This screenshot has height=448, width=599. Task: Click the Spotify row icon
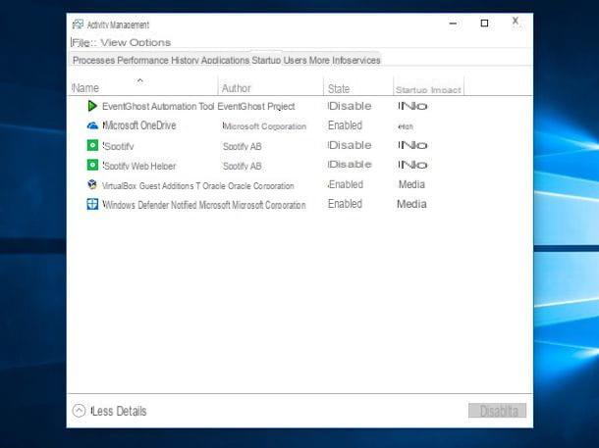pyautogui.click(x=92, y=145)
